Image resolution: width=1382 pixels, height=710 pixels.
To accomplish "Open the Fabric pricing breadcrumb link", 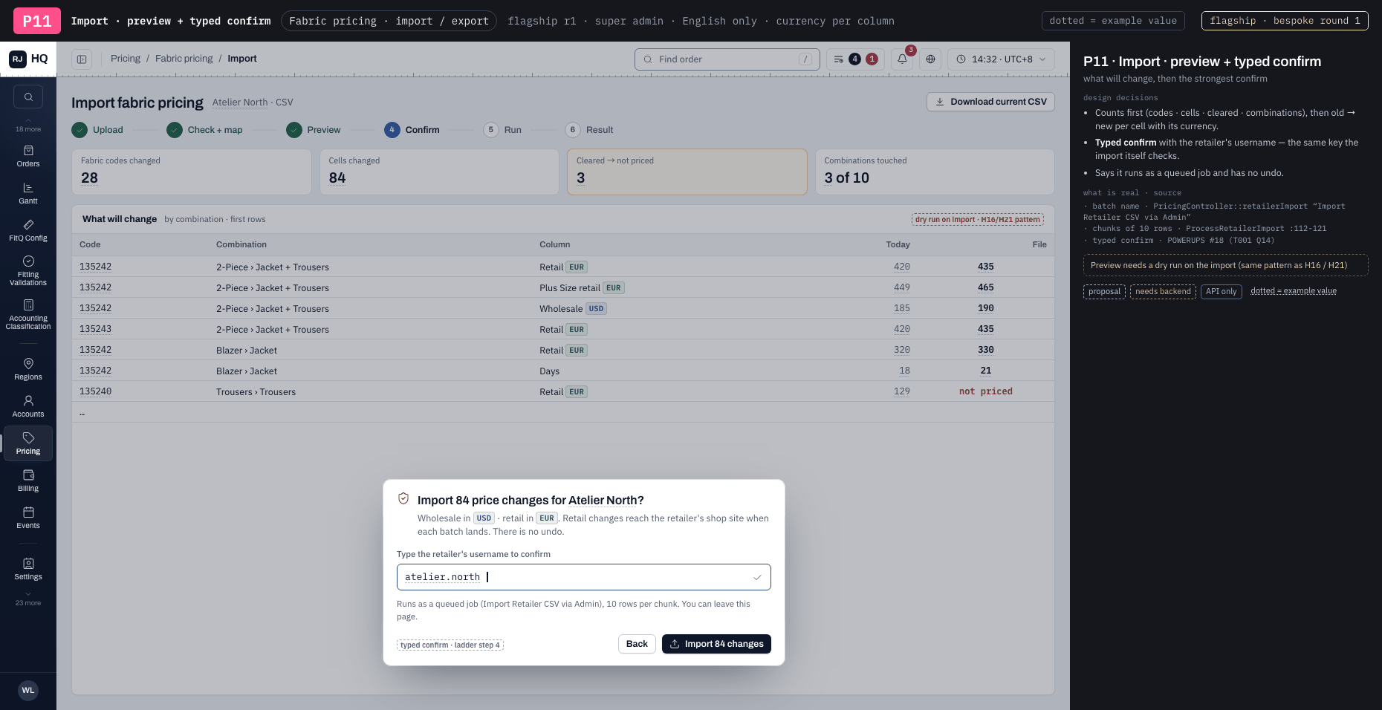I will (184, 59).
